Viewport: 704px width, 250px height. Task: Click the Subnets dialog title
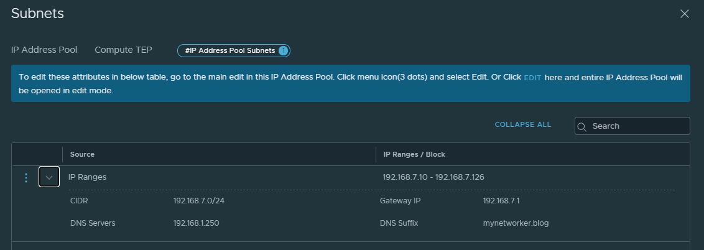(37, 13)
